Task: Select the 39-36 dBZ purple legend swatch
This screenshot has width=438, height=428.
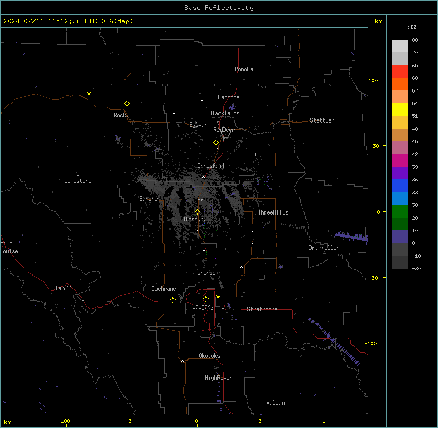Action: coord(399,173)
